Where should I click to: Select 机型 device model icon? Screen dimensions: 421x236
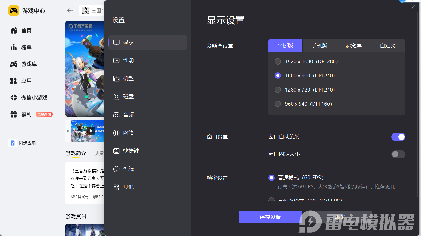click(116, 79)
